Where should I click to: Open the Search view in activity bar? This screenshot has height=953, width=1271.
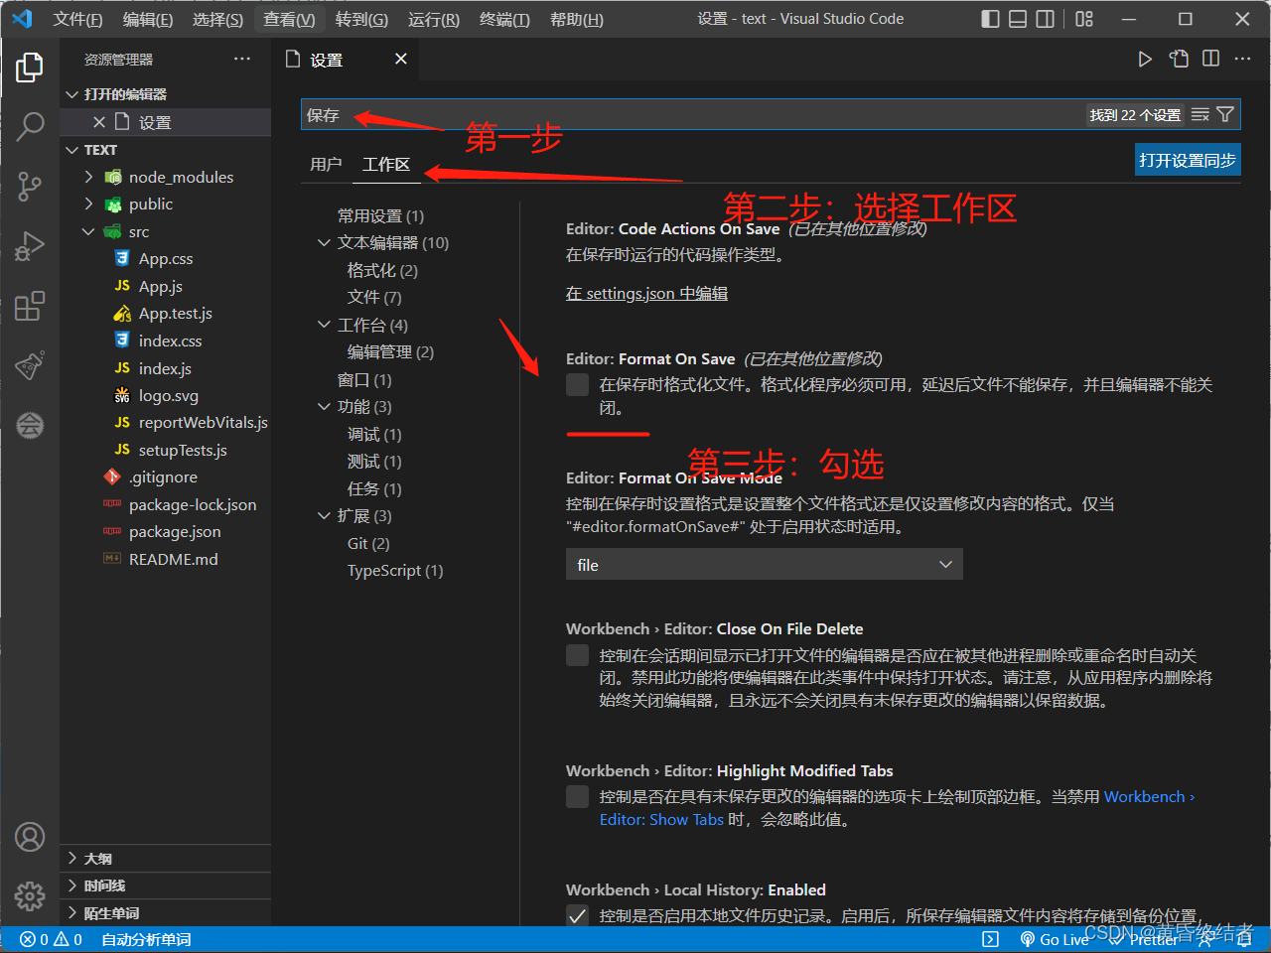click(30, 126)
